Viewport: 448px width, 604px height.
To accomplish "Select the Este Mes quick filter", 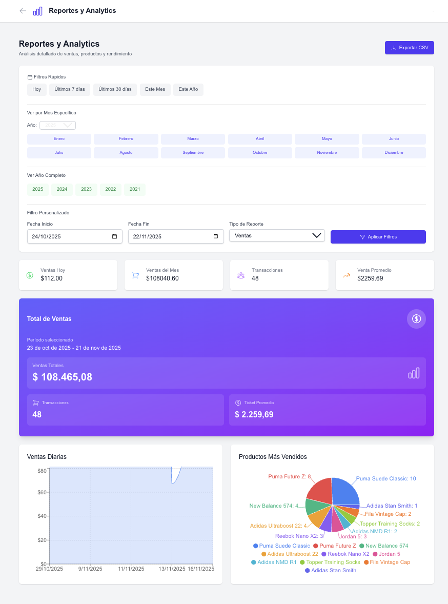I will [x=155, y=89].
